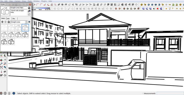Switch to the Edit tab in Styles
The image size is (184, 95).
[x=8, y=19]
